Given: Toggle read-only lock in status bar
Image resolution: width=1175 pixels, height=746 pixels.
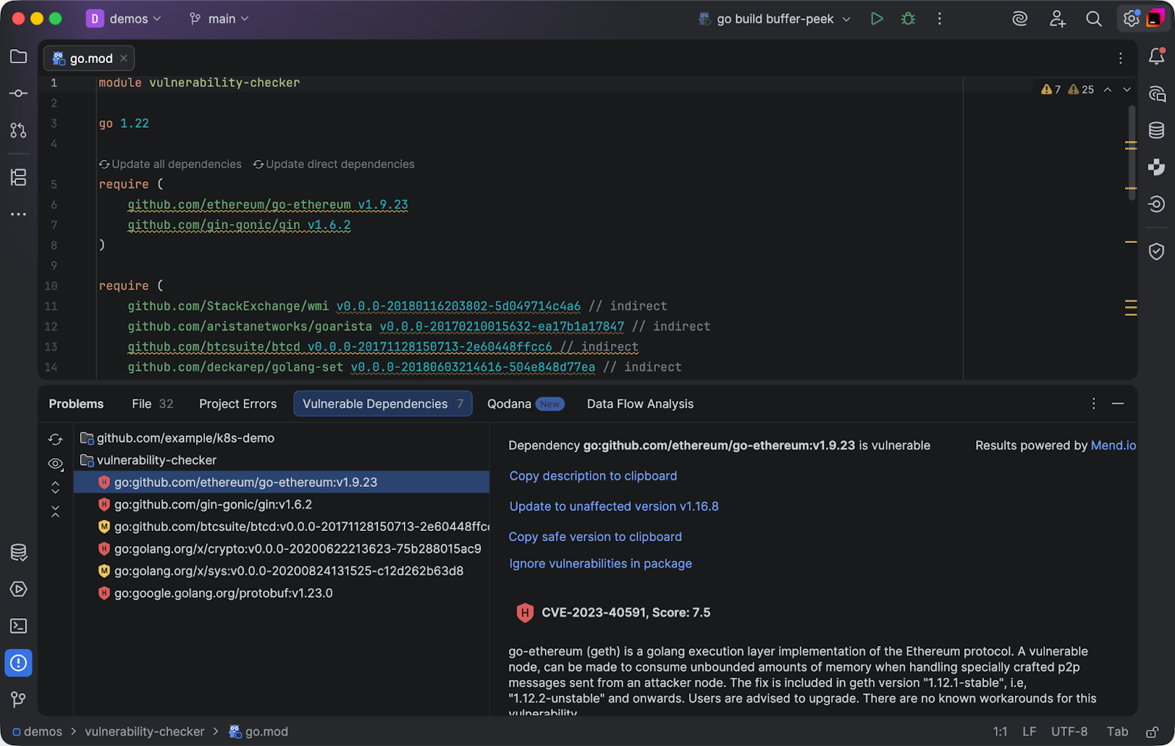Looking at the screenshot, I should [x=1152, y=732].
